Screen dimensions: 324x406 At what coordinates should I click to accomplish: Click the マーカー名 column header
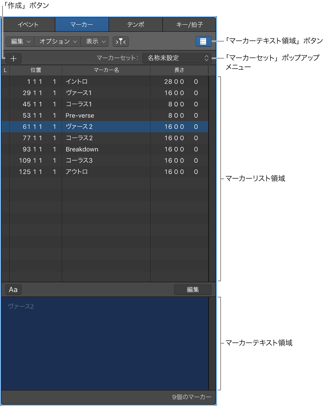pyautogui.click(x=106, y=70)
